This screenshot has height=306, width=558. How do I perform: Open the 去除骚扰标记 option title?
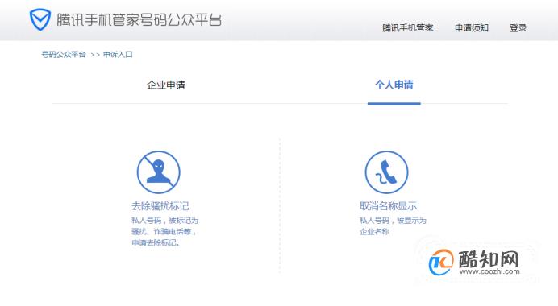[x=160, y=206]
